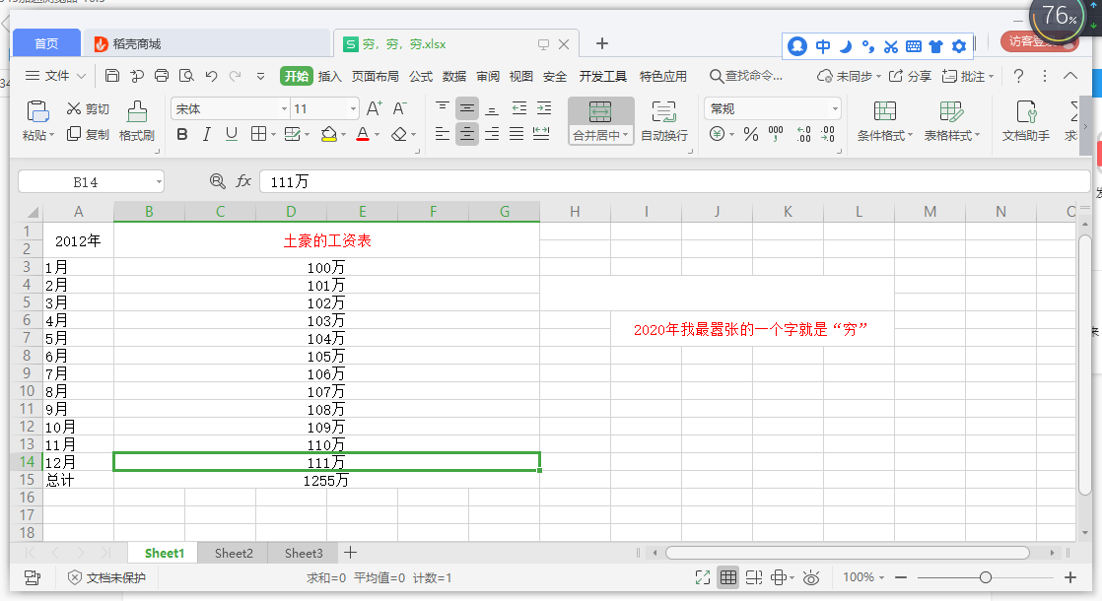This screenshot has height=601, width=1102.
Task: Open the Name Box dropdown arrow
Action: tap(159, 182)
